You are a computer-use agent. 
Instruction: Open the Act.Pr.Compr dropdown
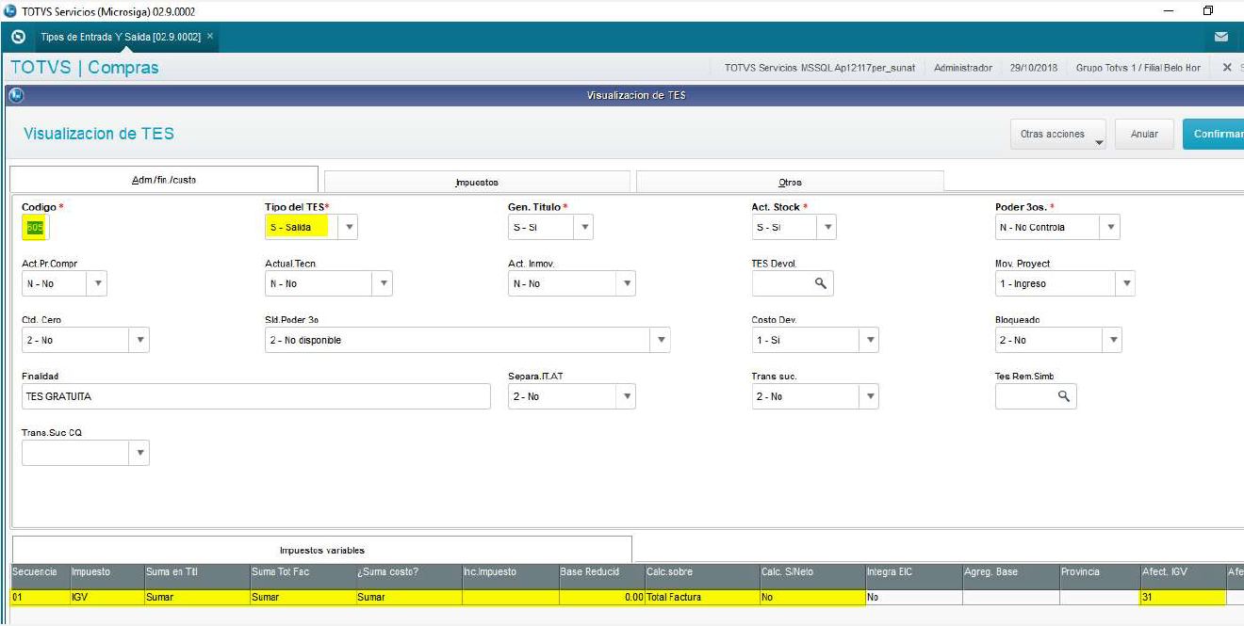click(97, 283)
